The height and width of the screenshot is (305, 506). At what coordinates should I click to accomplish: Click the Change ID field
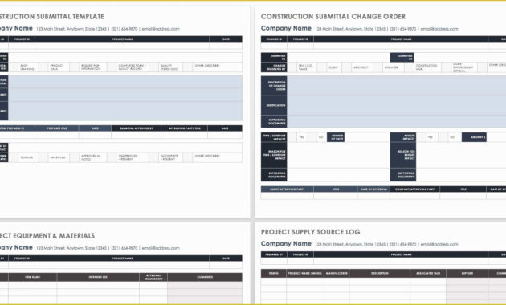click(274, 46)
